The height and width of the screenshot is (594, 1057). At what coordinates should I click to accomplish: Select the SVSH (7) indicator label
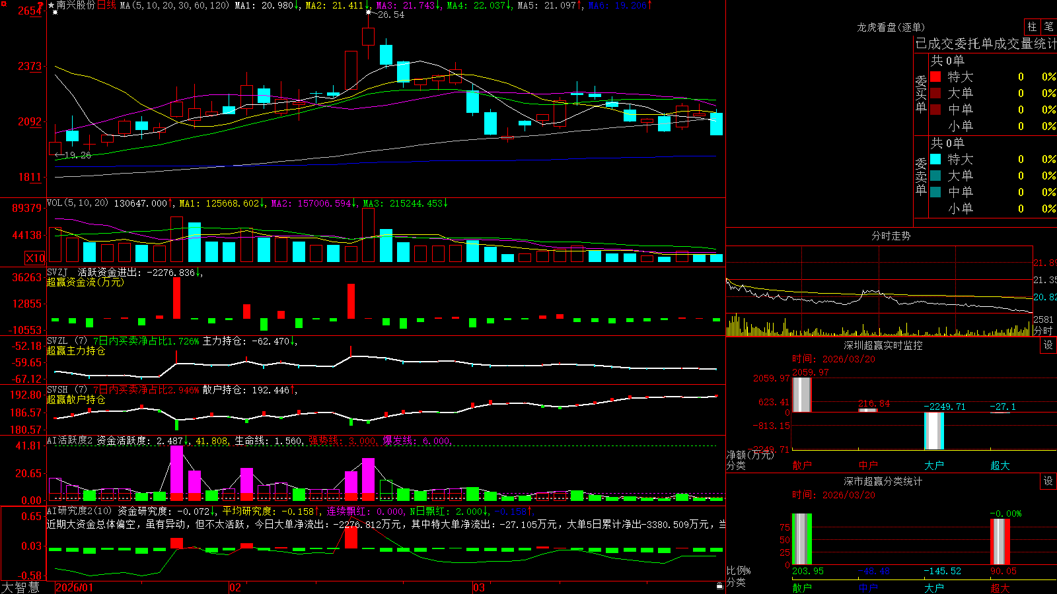point(67,390)
